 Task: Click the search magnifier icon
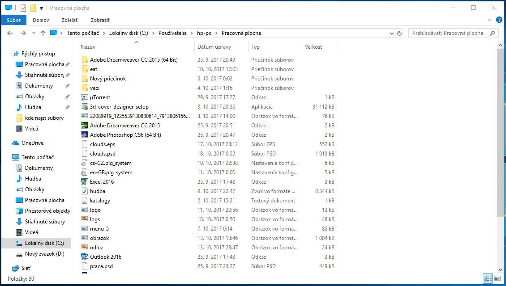coord(492,33)
